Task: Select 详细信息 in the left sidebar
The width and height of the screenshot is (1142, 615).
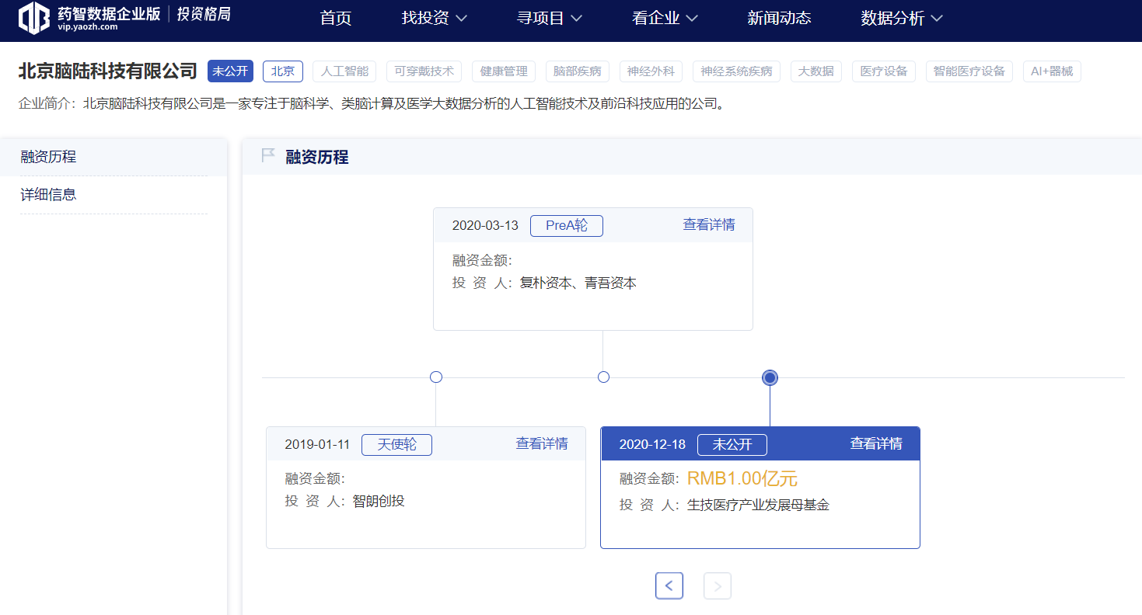Action: (114, 195)
